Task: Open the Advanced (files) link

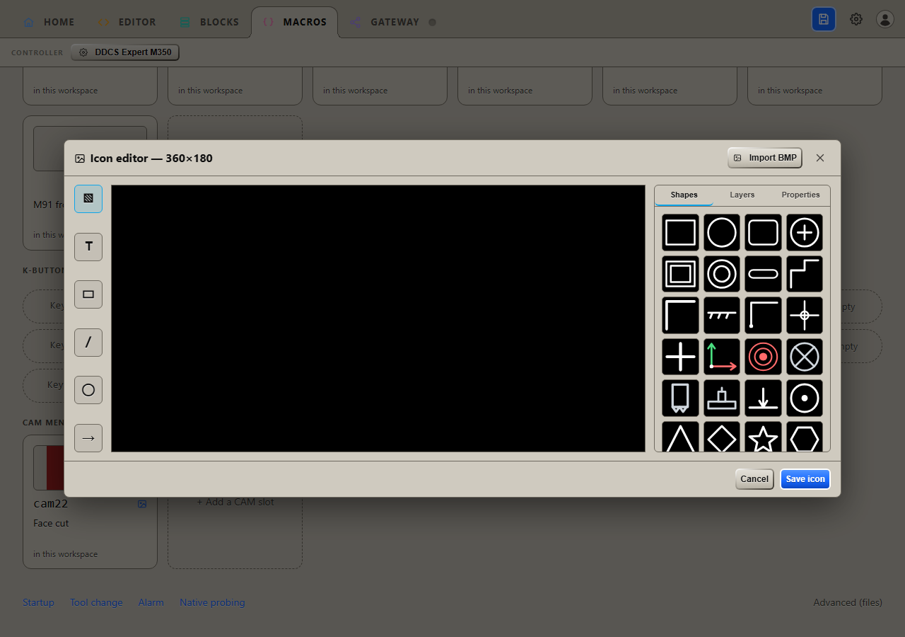Action: point(848,602)
